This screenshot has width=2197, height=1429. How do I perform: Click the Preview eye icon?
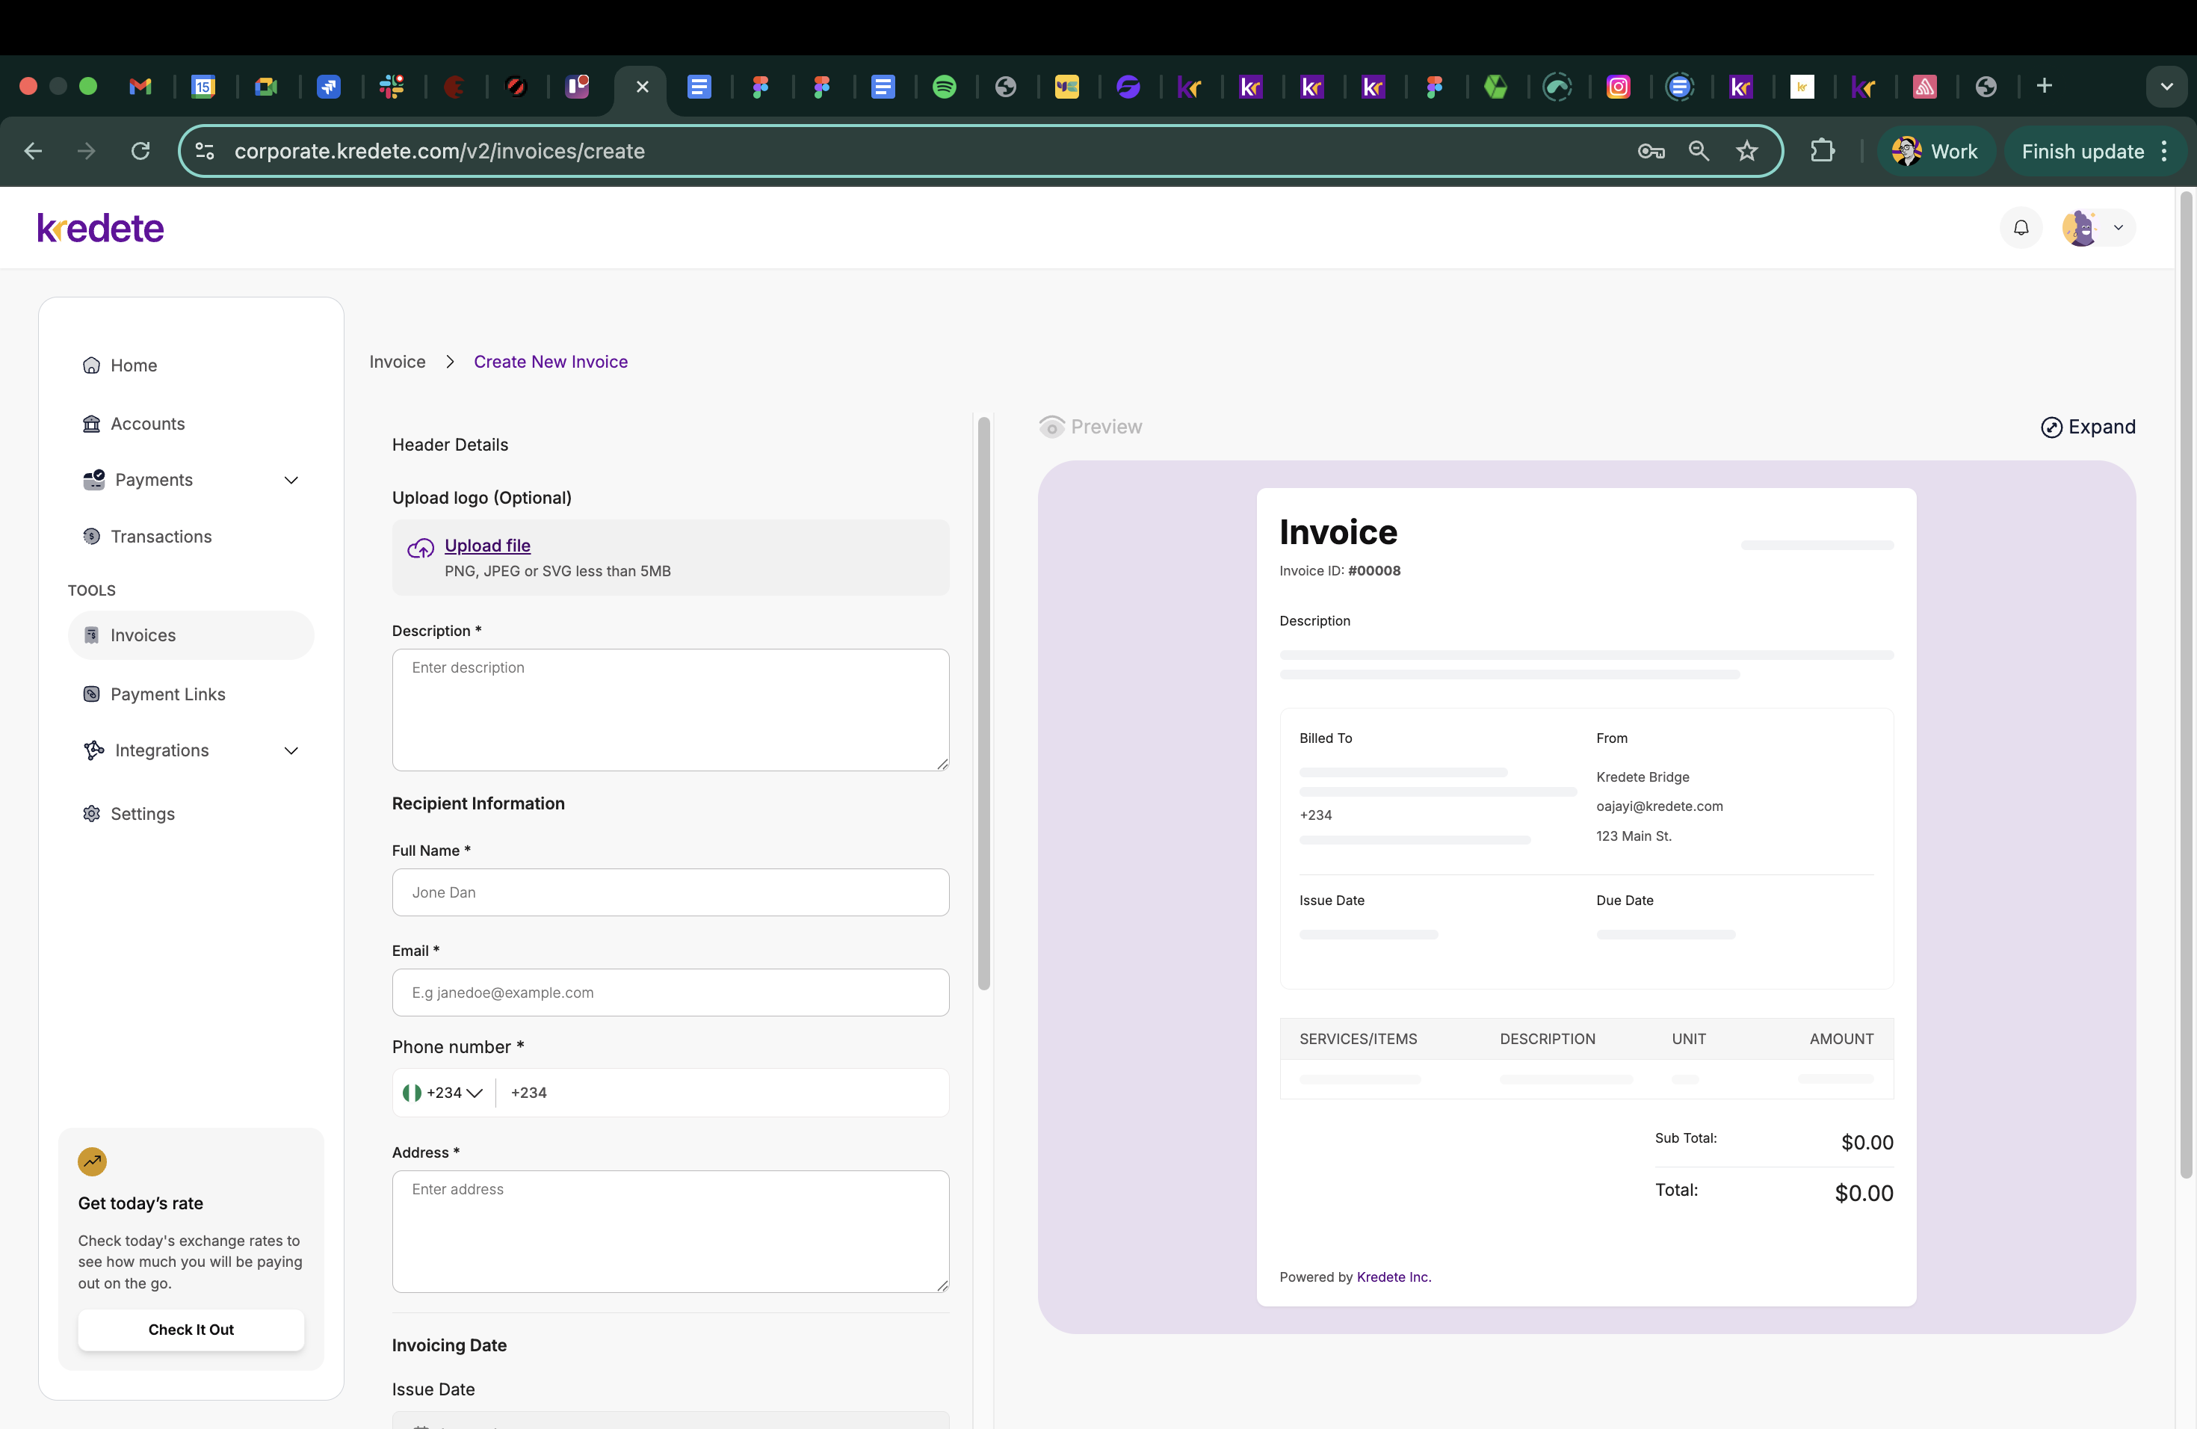1051,427
